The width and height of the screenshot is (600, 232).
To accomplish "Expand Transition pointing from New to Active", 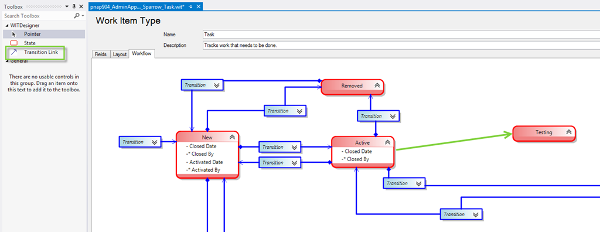I will 294,148.
